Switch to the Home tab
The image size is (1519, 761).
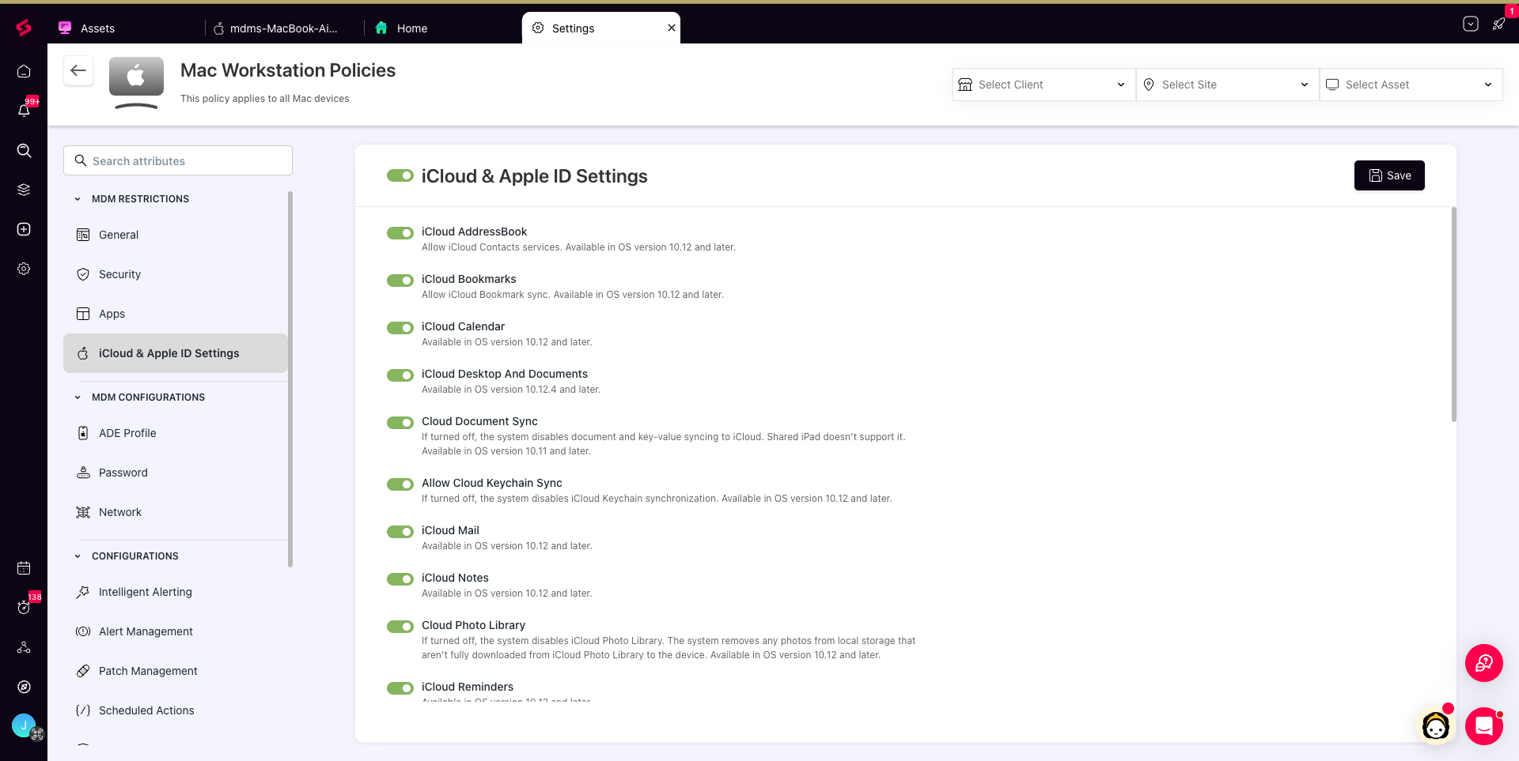click(x=443, y=28)
